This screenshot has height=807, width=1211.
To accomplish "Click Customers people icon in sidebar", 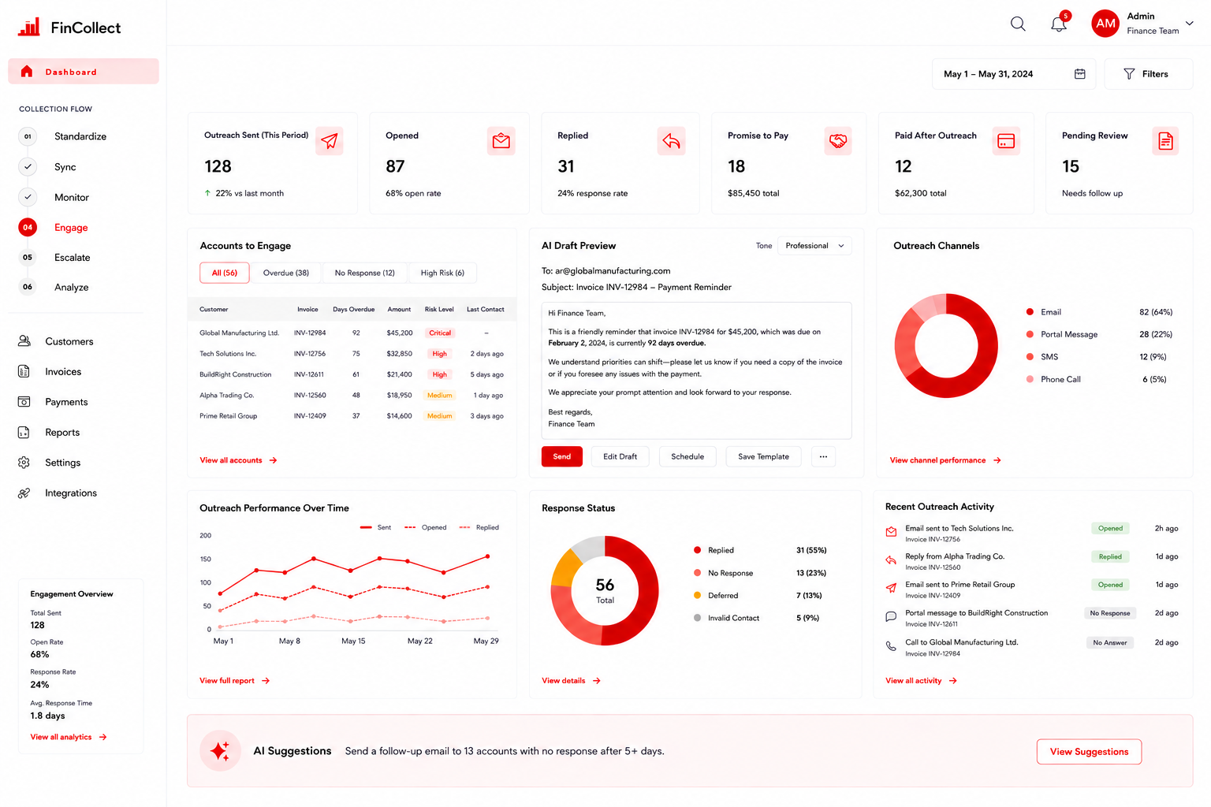I will pyautogui.click(x=24, y=341).
